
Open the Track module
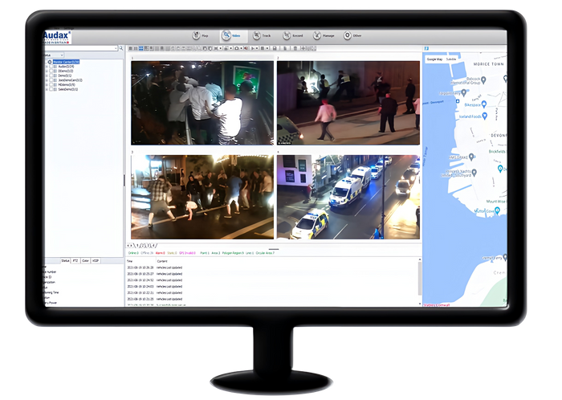262,35
